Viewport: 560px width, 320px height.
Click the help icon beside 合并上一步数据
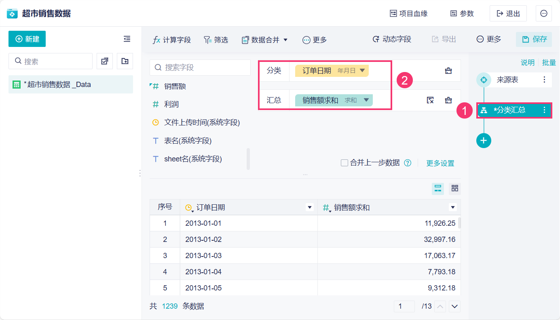point(408,163)
